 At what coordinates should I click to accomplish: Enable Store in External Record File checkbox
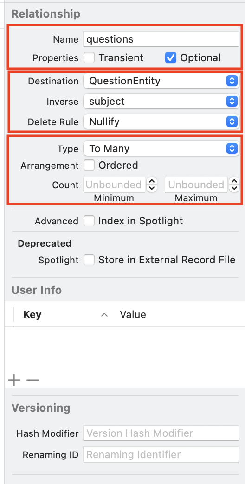(89, 260)
